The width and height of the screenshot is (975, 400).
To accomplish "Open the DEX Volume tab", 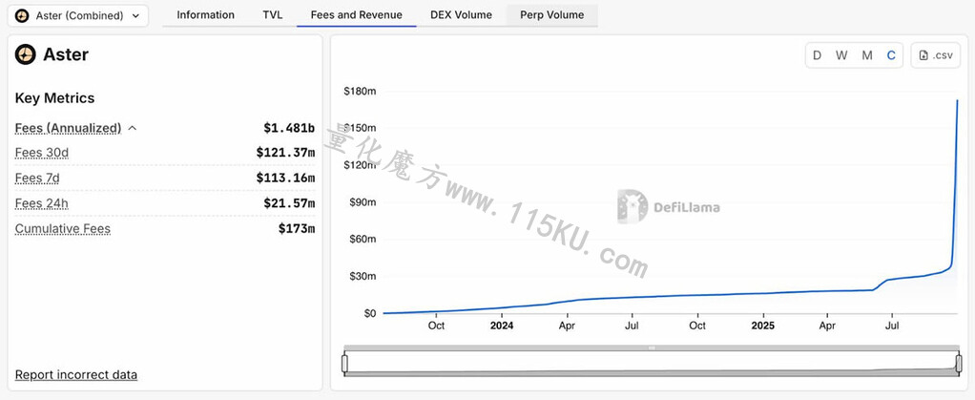I will (461, 15).
